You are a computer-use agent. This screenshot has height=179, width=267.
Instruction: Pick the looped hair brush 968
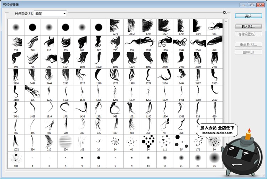tap(115, 110)
